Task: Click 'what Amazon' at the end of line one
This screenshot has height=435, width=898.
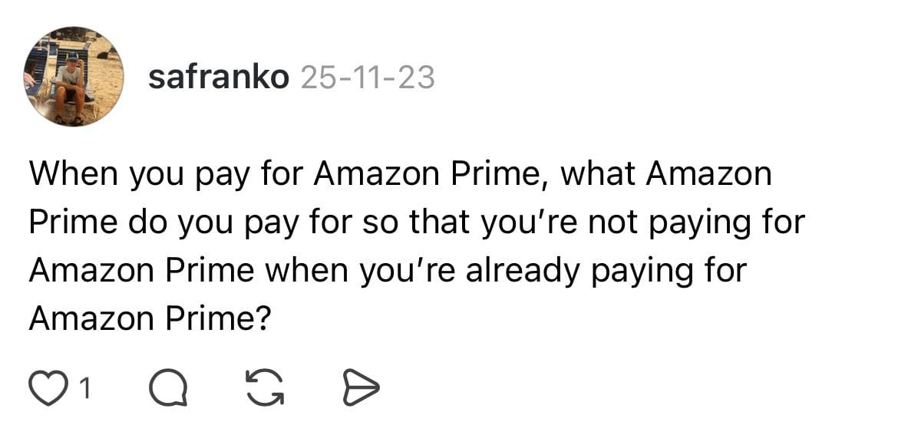Action: 665,174
